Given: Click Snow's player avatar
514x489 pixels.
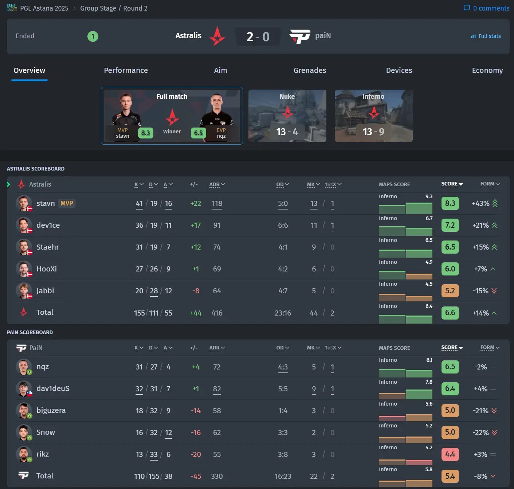Looking at the screenshot, I should 24,433.
